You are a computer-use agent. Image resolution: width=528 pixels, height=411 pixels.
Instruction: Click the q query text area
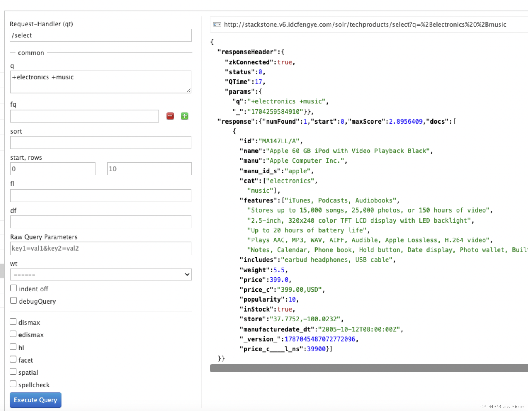(101, 82)
